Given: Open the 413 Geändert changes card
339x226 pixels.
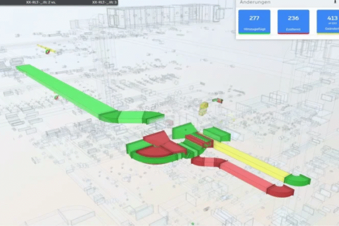Looking at the screenshot, I should click(329, 22).
